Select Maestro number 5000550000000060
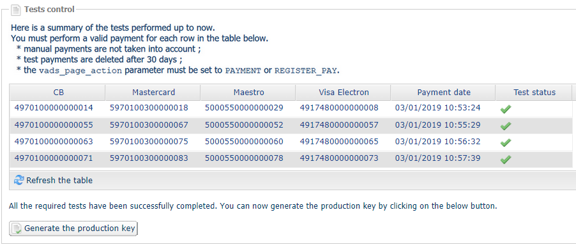Viewport: 576px width, 247px height. click(244, 141)
